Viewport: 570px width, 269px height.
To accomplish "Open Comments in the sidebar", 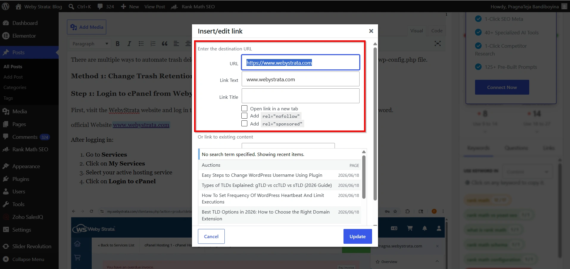I will (25, 137).
